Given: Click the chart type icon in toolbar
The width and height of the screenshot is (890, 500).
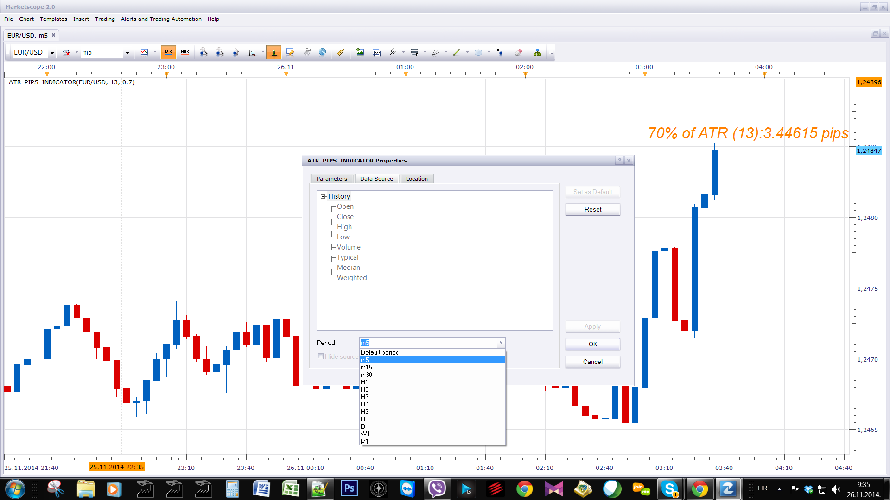Looking at the screenshot, I should 145,52.
